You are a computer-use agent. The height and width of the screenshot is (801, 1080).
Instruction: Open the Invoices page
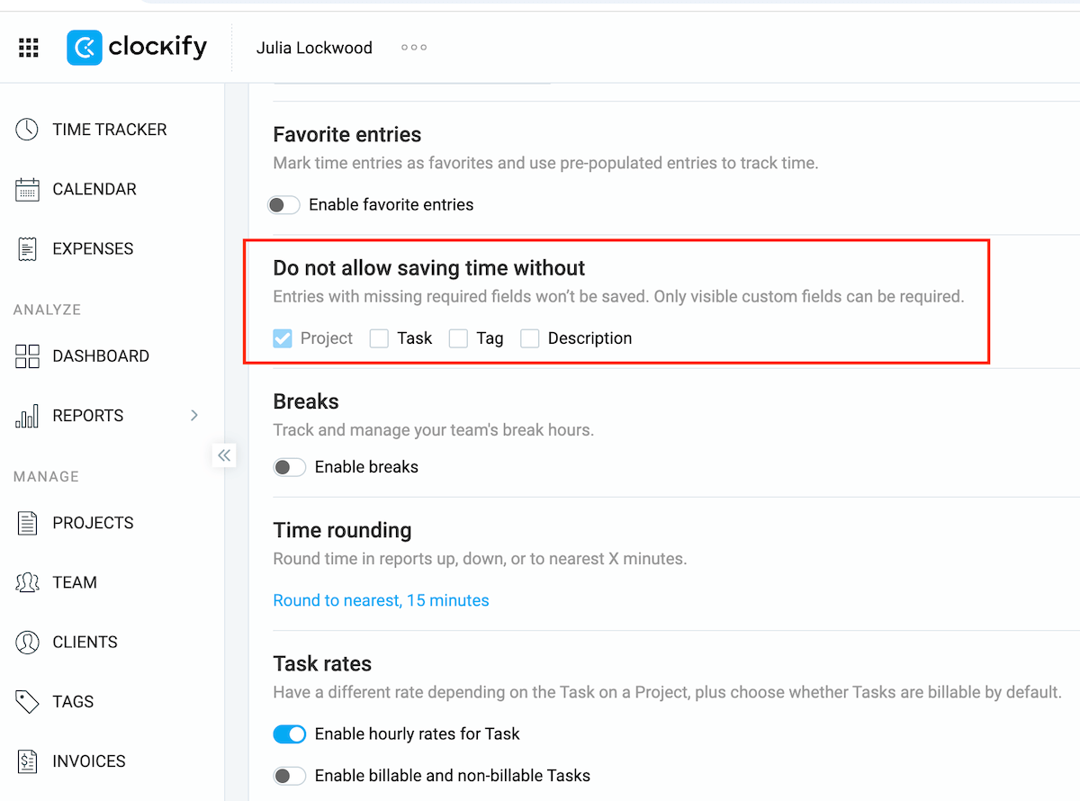tap(90, 760)
